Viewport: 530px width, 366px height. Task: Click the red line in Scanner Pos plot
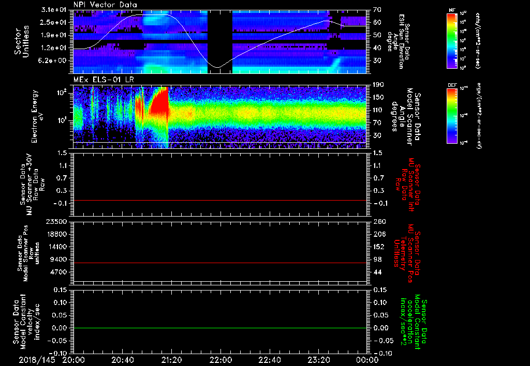[x=220, y=263]
